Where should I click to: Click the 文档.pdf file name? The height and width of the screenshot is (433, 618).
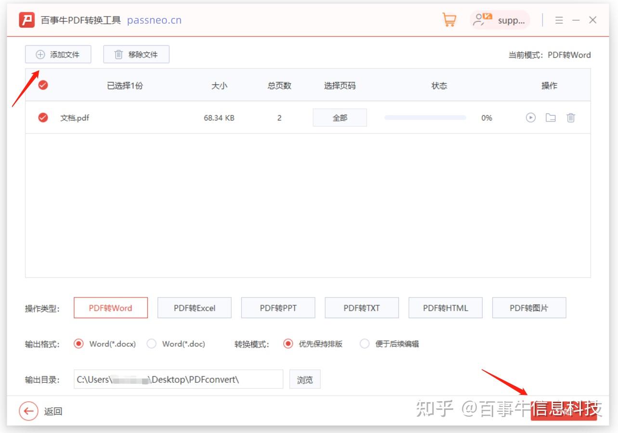tap(75, 118)
